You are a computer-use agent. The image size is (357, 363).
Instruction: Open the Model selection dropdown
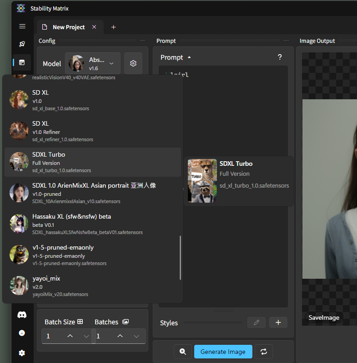point(93,63)
